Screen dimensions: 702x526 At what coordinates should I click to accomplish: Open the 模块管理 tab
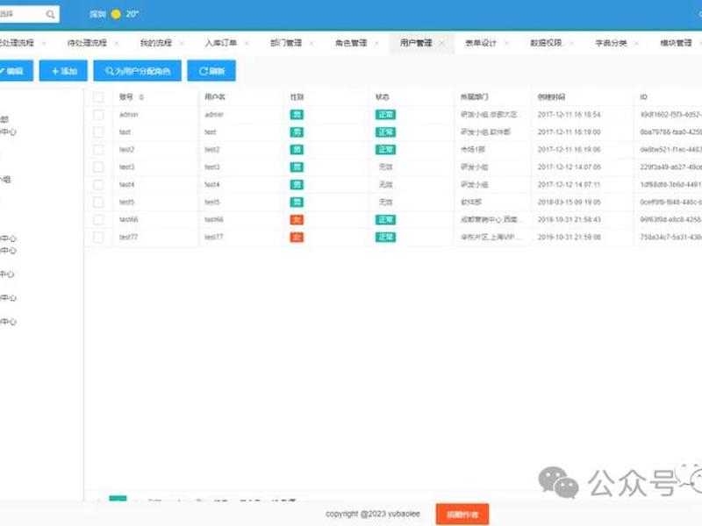coord(676,43)
